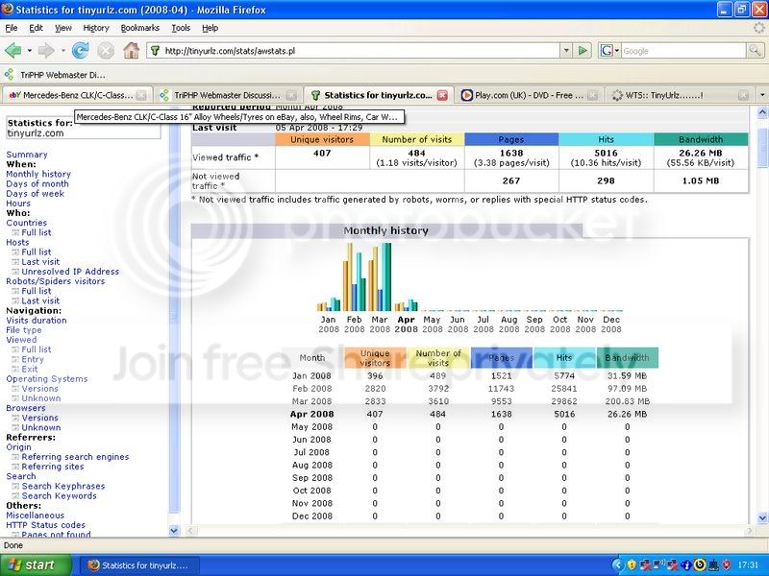This screenshot has height=576, width=769.
Task: Click the Referring sites list icon
Action: [x=15, y=467]
